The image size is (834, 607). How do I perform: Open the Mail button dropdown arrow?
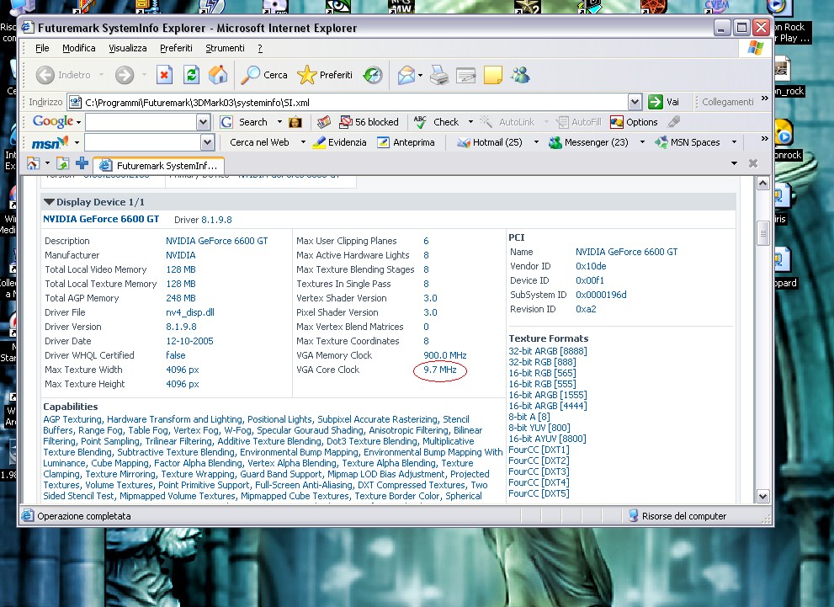click(x=420, y=76)
